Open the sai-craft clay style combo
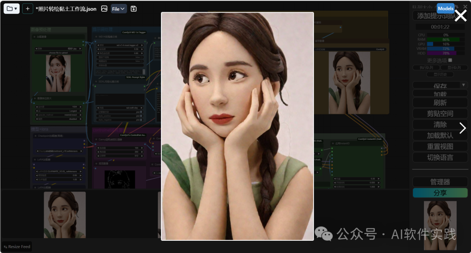 tap(120, 108)
